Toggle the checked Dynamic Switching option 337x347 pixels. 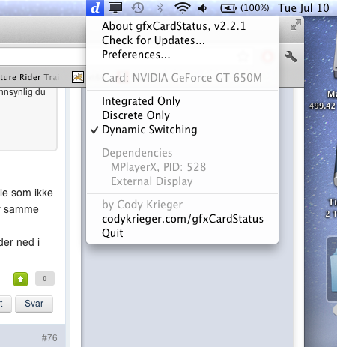(182, 130)
